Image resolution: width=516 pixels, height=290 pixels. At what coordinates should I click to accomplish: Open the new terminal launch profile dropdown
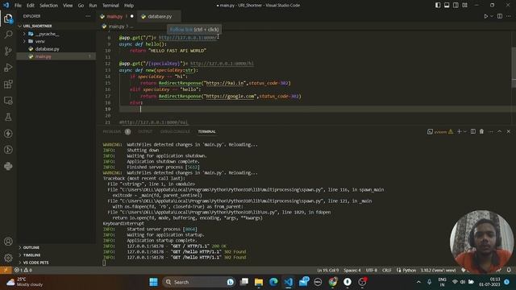click(465, 131)
